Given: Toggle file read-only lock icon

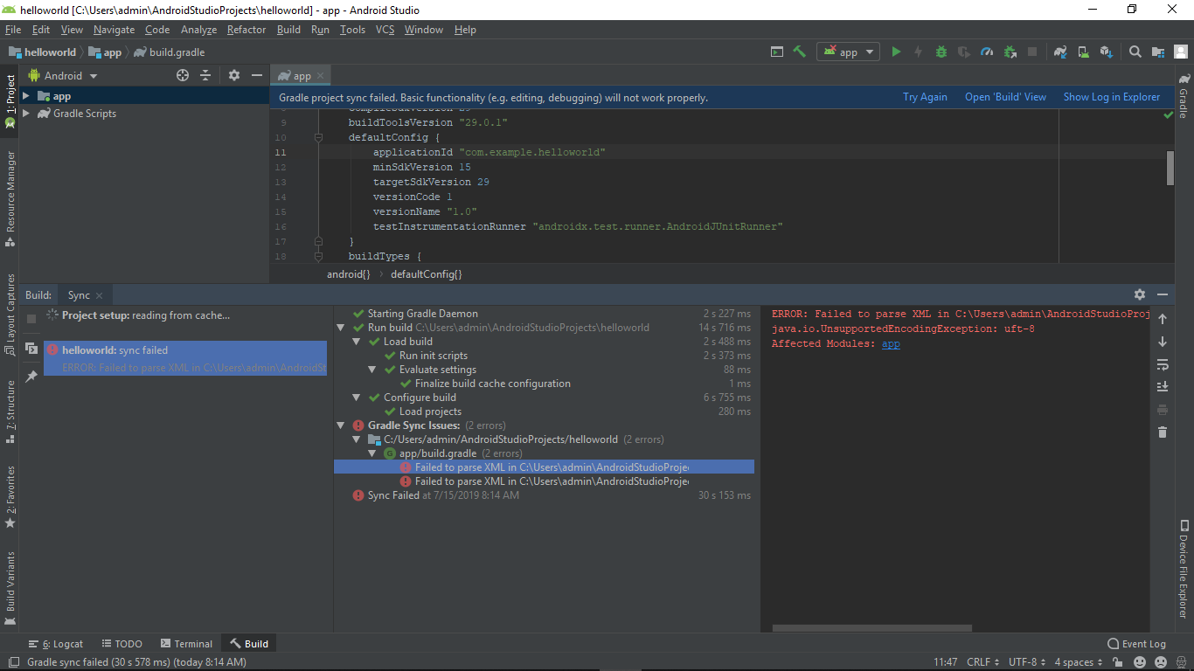Looking at the screenshot, I should (x=1117, y=662).
